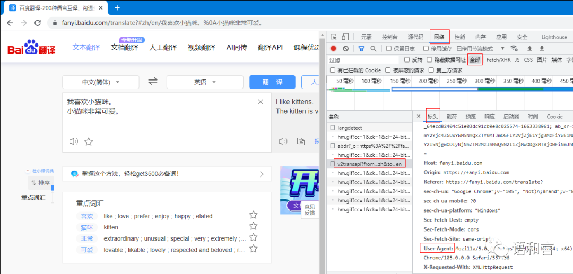This screenshot has height=274, width=573.
Task: Open network conditions wifi icon
Action: click(514, 48)
